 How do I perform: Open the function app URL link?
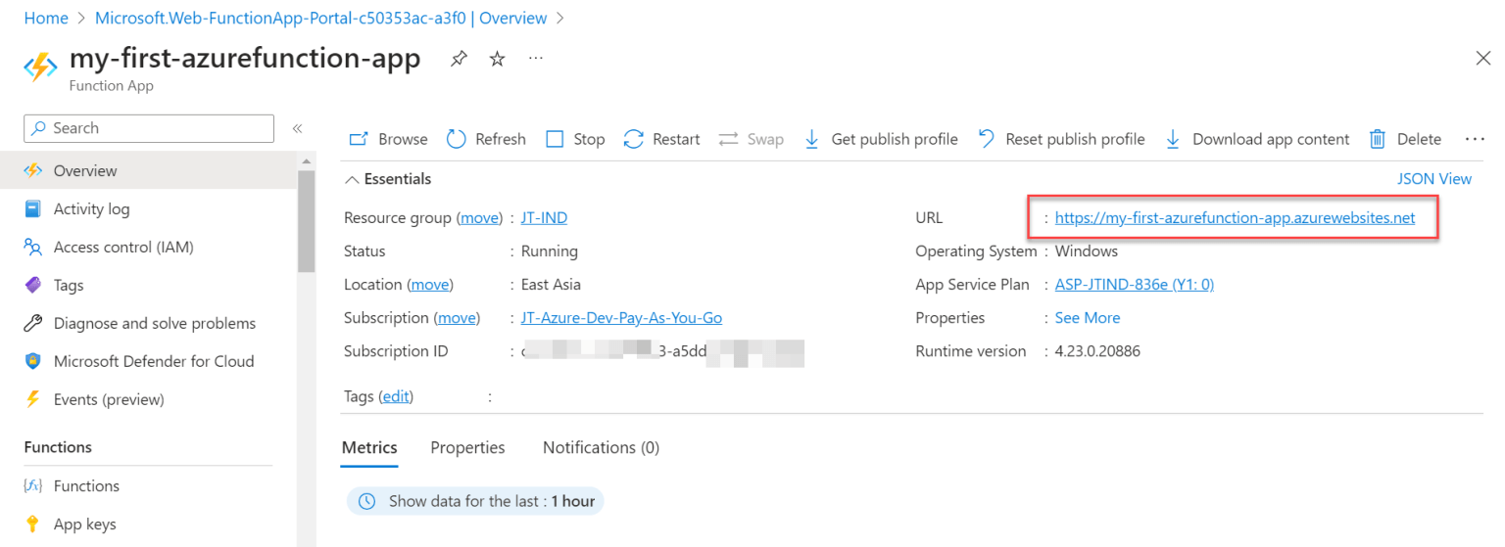(1235, 218)
